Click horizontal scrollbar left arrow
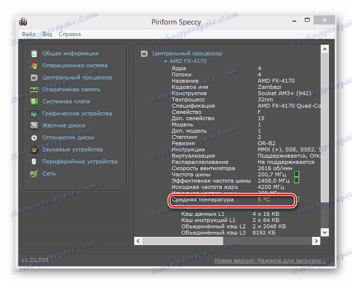The width and height of the screenshot is (352, 284). 138,241
